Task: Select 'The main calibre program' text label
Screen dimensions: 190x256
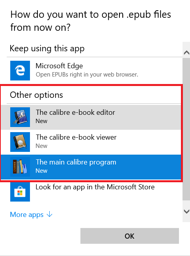Action: pos(76,162)
